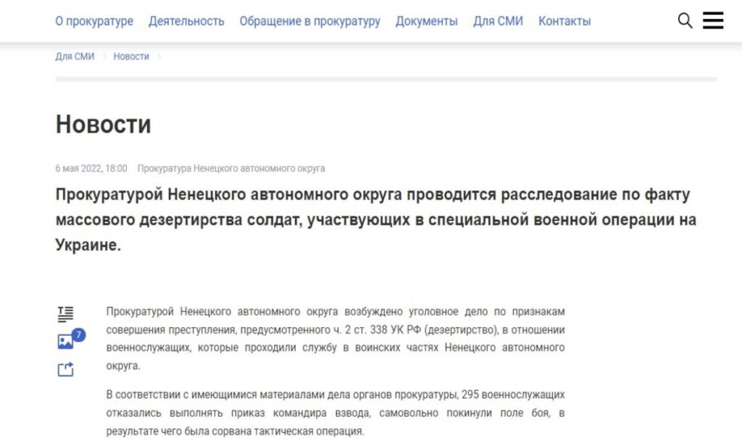Viewport: 742px width, 439px height.
Task: Click the 'Прокуратура Ненецкого автономного округа' source label
Action: click(231, 168)
